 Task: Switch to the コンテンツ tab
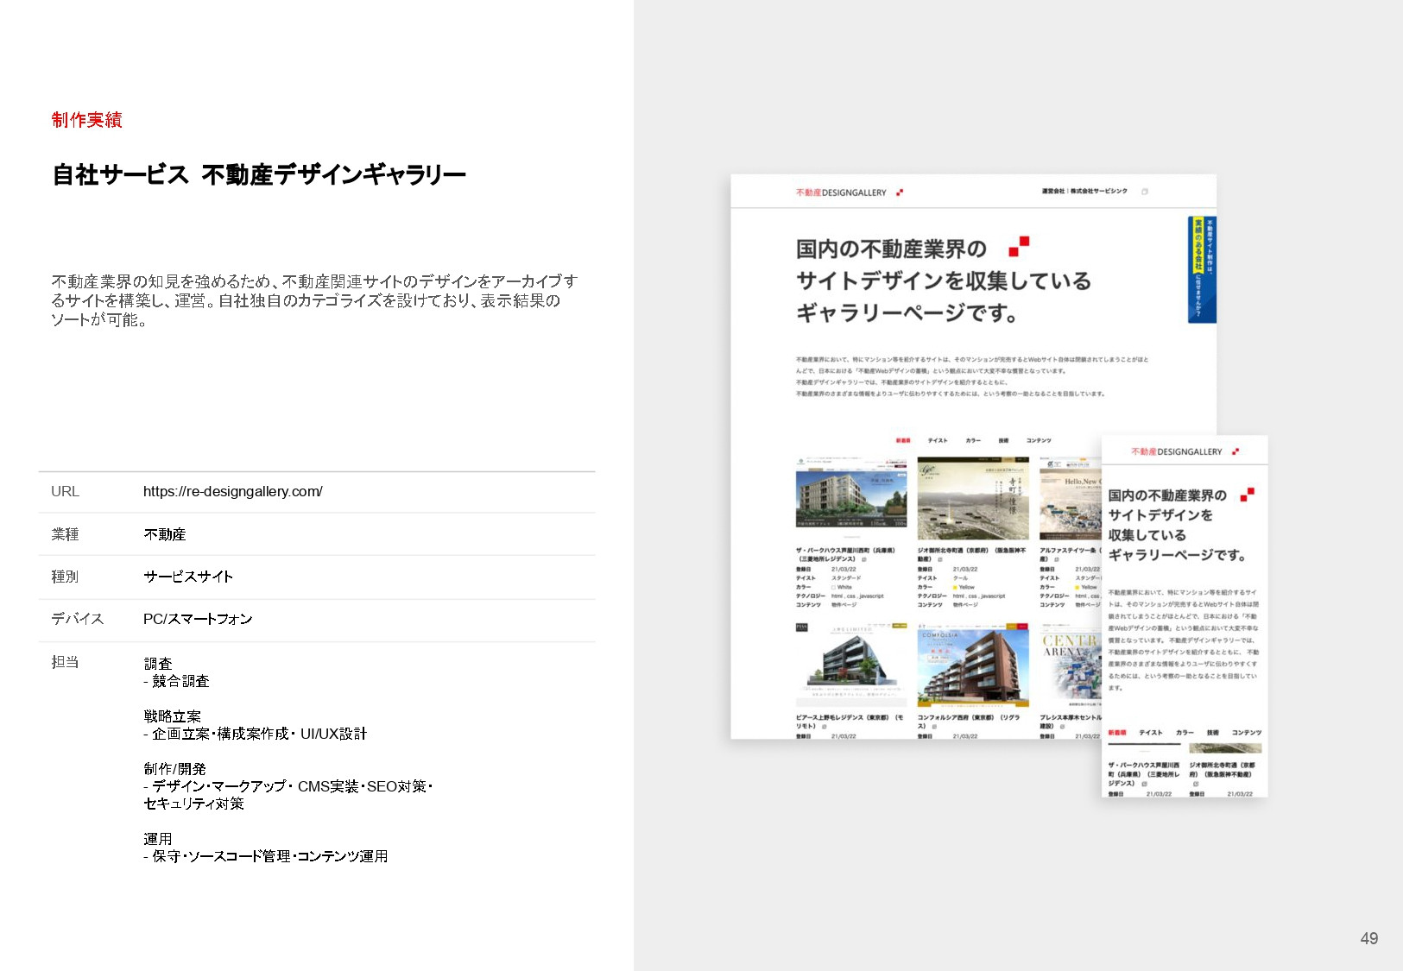pos(1039,440)
